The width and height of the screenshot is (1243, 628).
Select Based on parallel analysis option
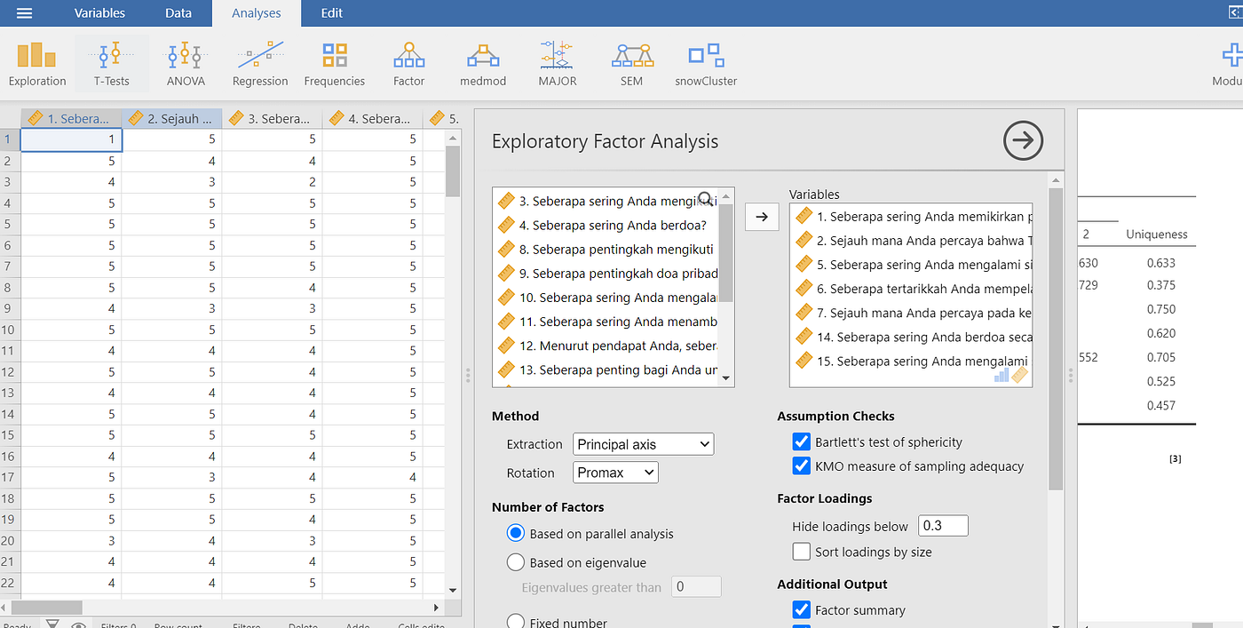tap(515, 533)
